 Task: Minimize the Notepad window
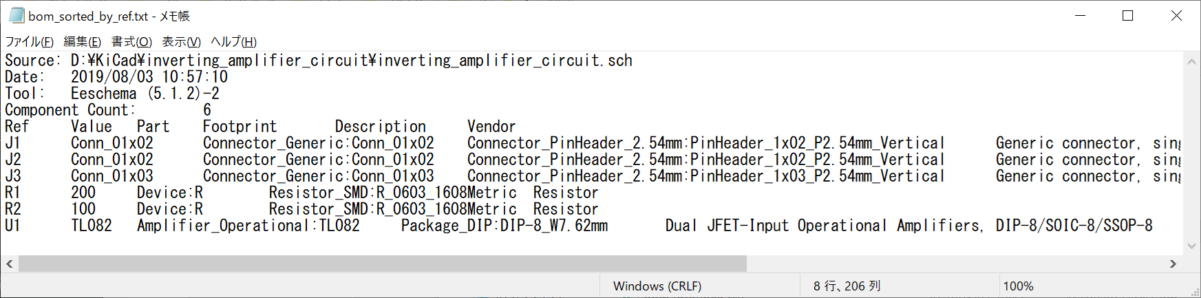coord(1080,15)
